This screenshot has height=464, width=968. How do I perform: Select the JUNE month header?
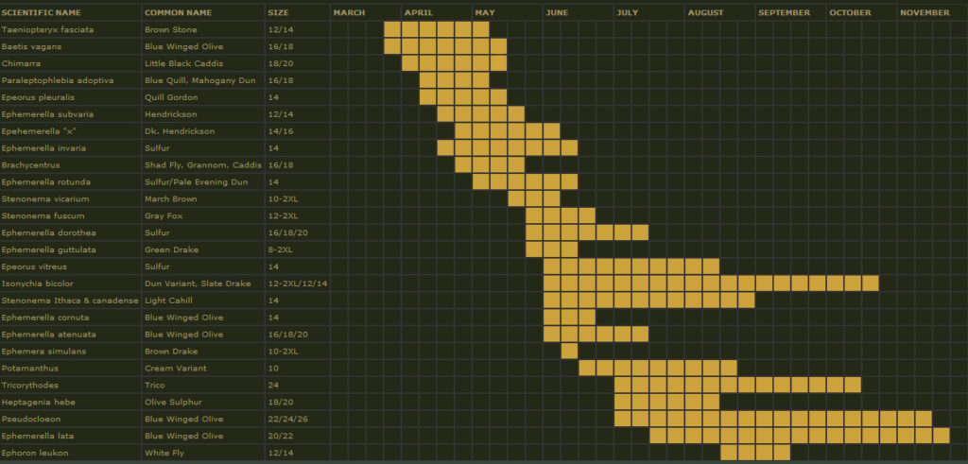(557, 12)
